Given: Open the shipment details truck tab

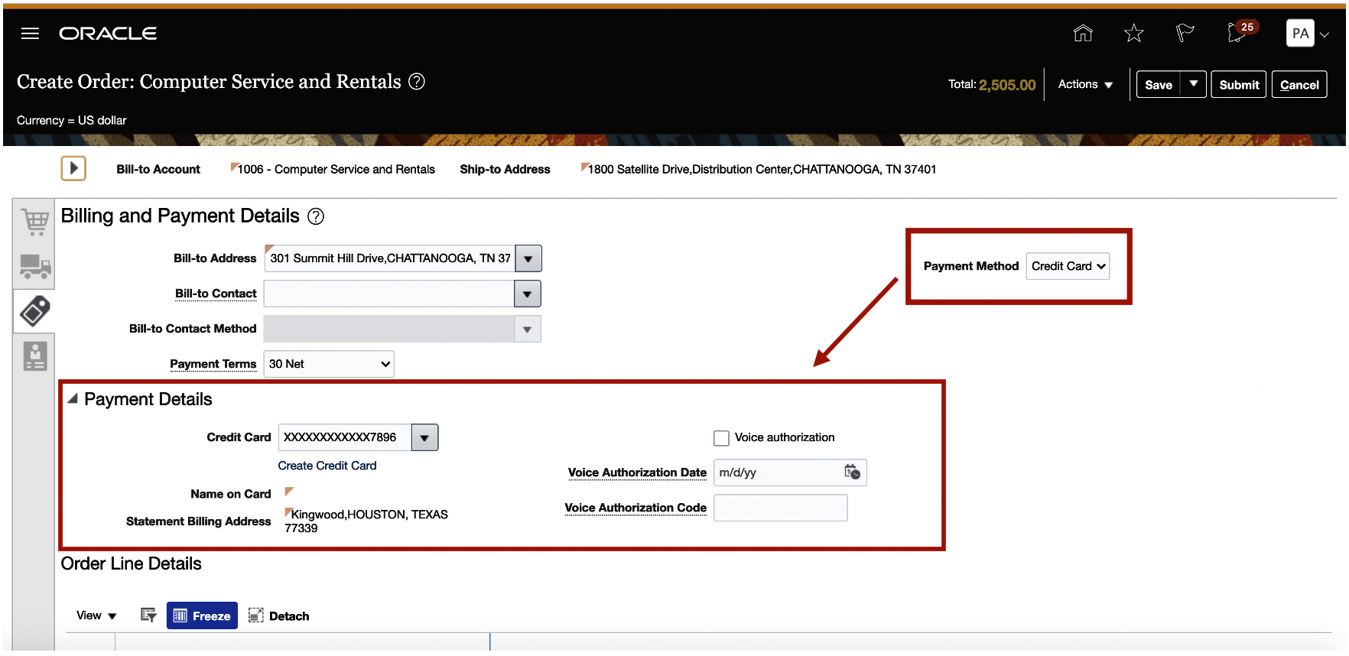Looking at the screenshot, I should click(35, 266).
